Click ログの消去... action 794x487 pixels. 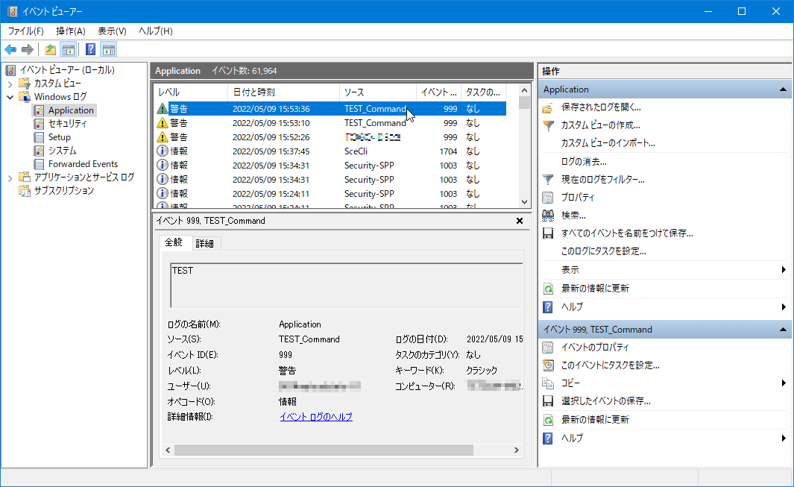583,161
